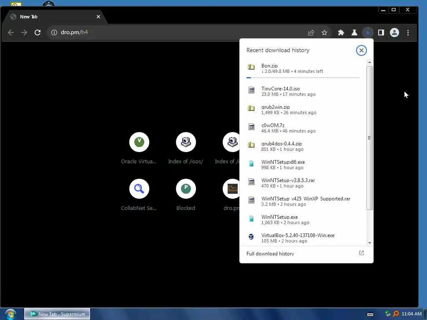The image size is (427, 320).
Task: Click the grub2win.zip archive icon
Action: point(251,108)
